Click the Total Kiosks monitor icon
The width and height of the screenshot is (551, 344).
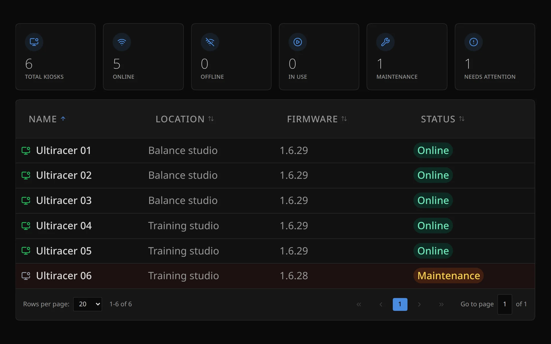click(34, 42)
